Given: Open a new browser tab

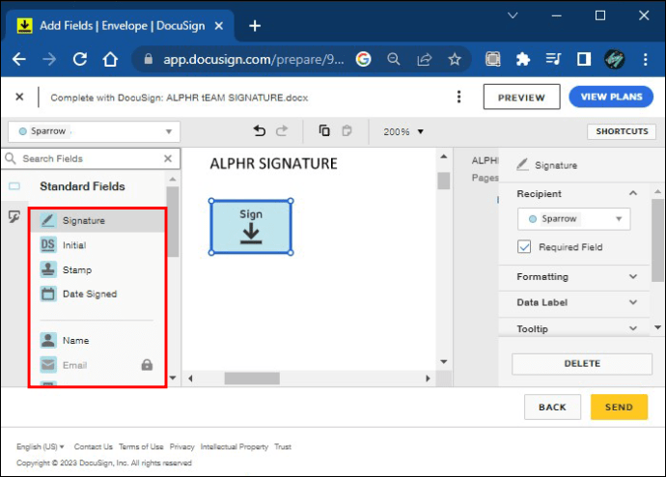Looking at the screenshot, I should point(255,26).
